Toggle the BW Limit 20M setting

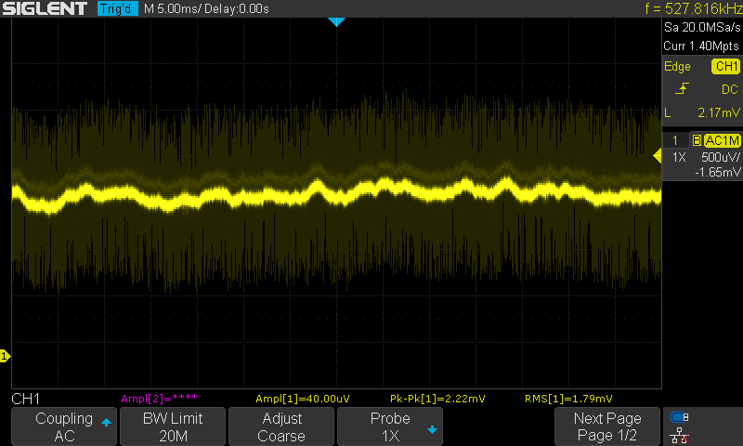(x=173, y=426)
